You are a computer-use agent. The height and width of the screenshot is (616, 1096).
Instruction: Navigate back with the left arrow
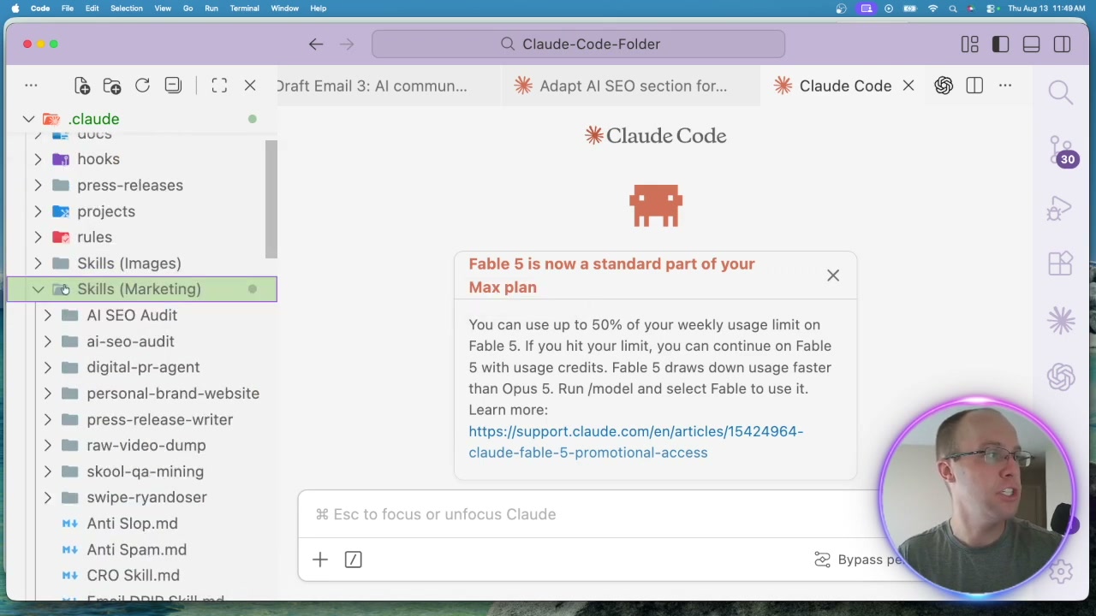(316, 44)
